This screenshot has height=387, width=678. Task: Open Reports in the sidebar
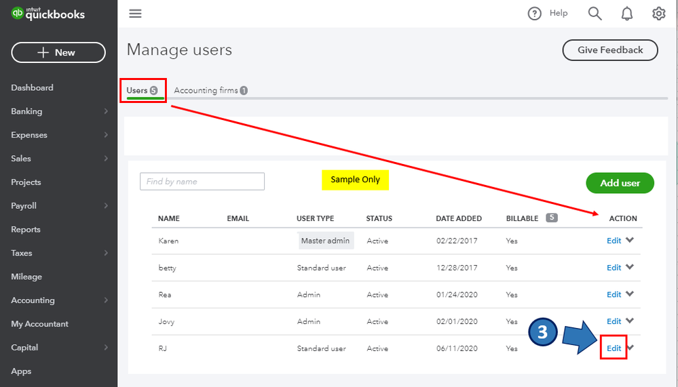tap(26, 230)
